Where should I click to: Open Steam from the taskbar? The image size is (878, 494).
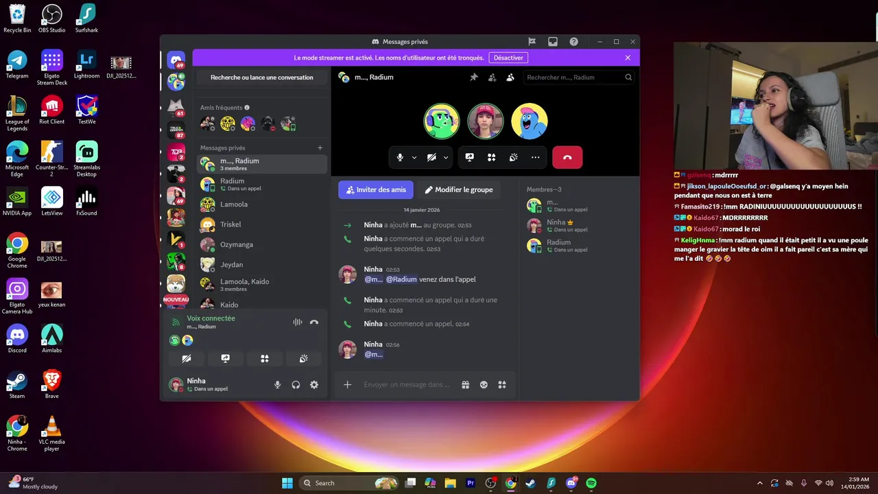tap(530, 483)
